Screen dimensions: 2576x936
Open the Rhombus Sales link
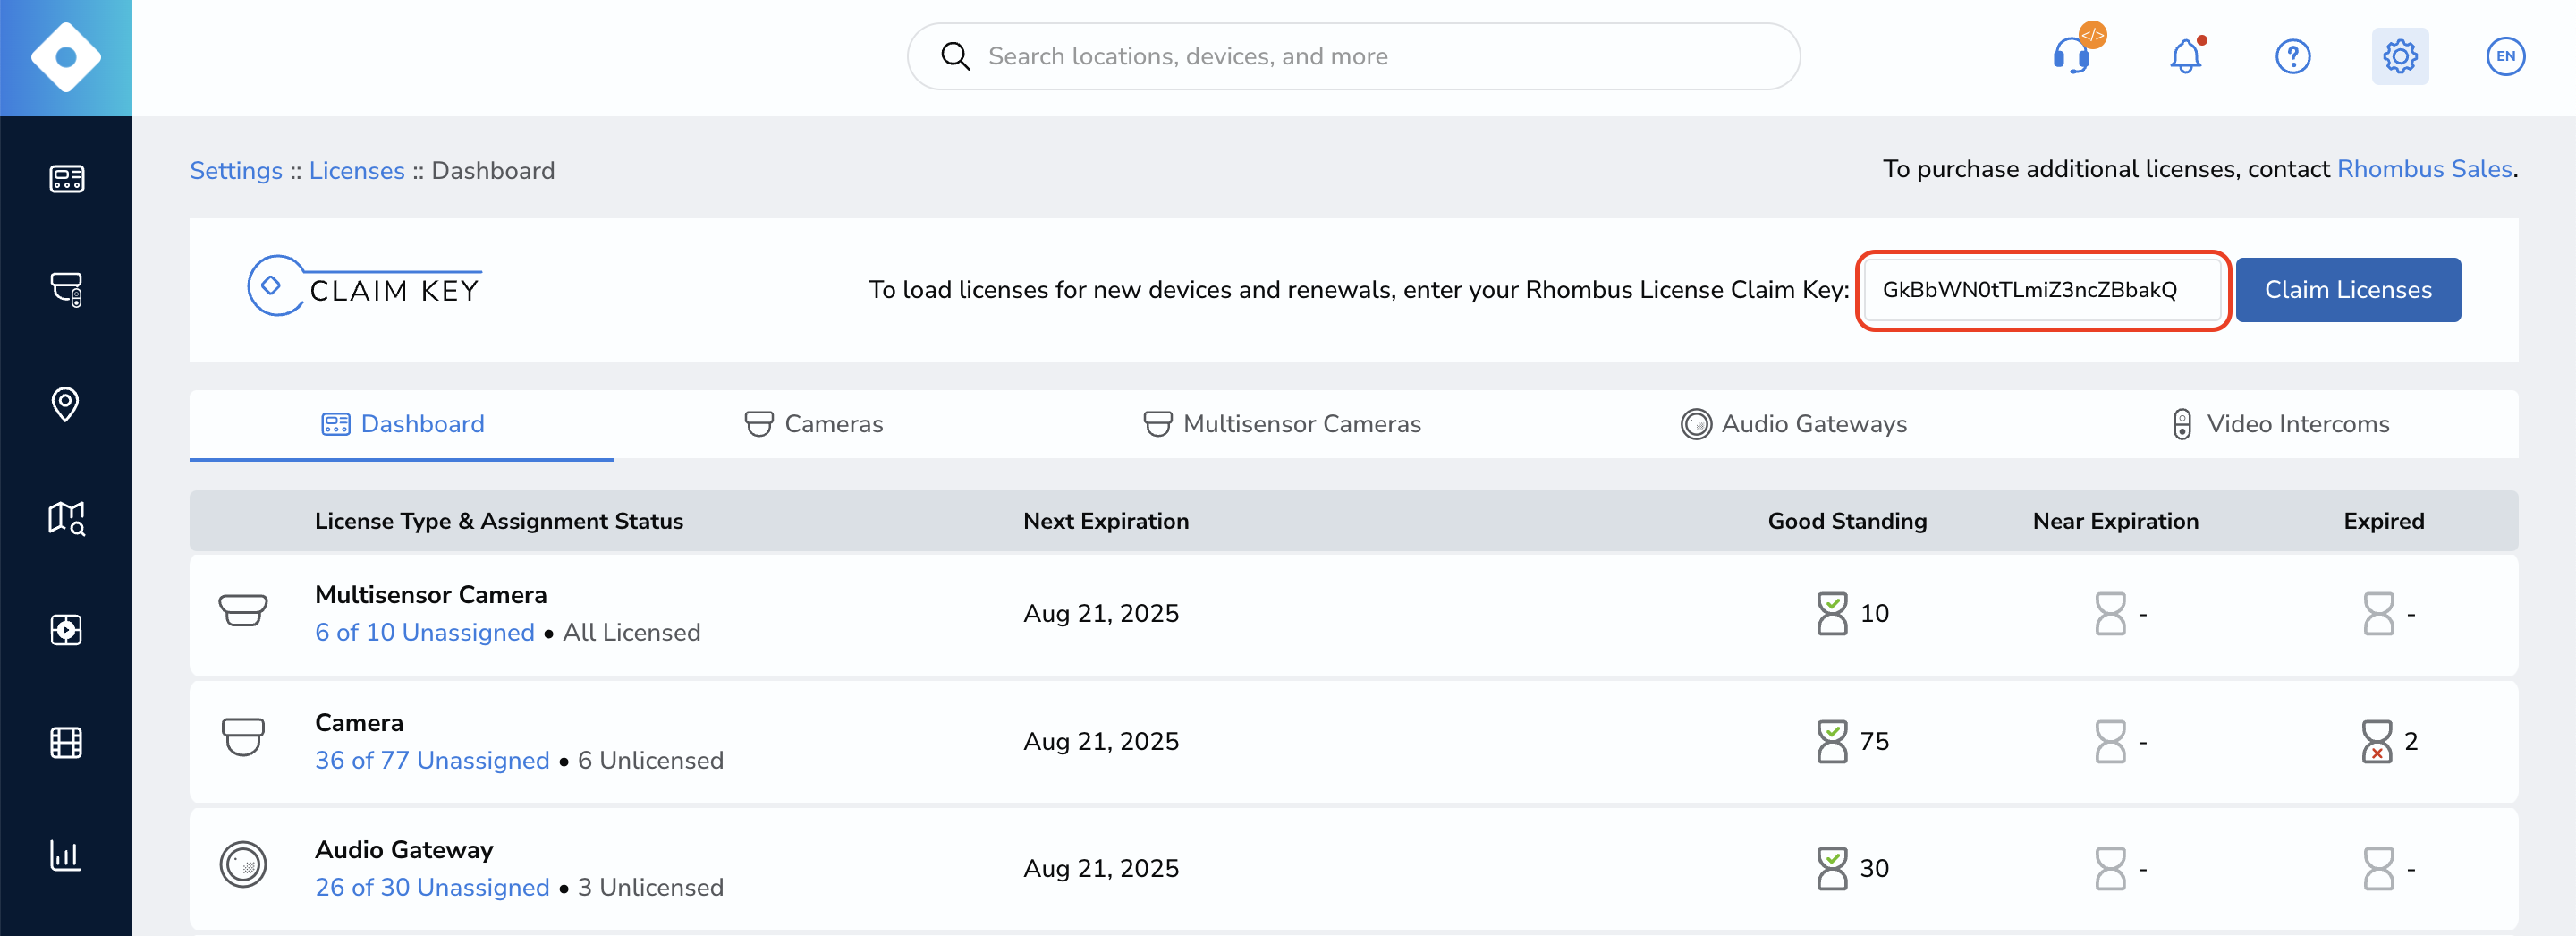2424,169
